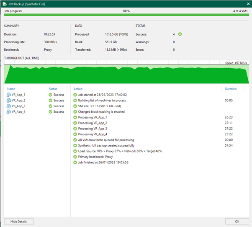Click the '4 of 4 VMs' progress label

coord(240,11)
